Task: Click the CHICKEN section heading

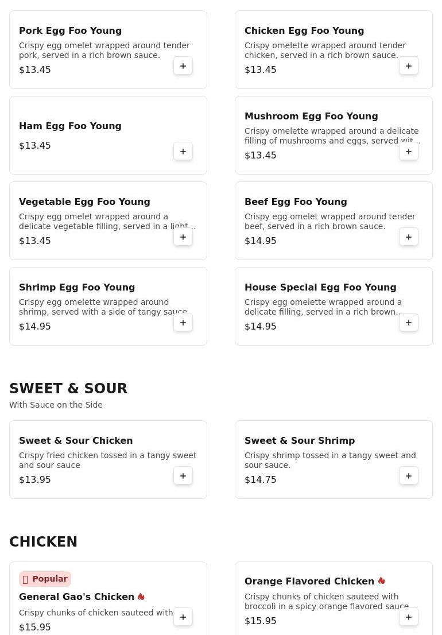Action: click(43, 542)
